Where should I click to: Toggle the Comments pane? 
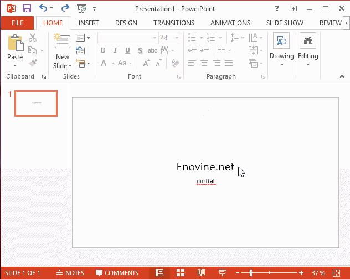click(x=117, y=273)
